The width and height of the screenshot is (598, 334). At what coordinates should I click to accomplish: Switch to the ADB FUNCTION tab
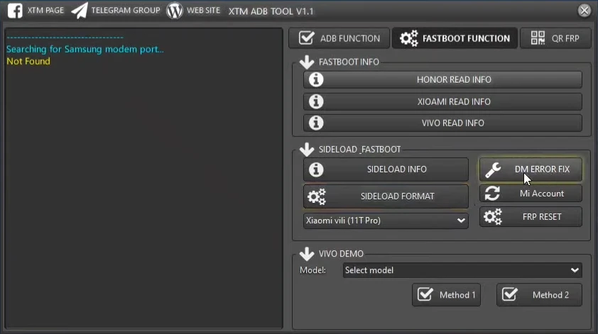pos(339,38)
